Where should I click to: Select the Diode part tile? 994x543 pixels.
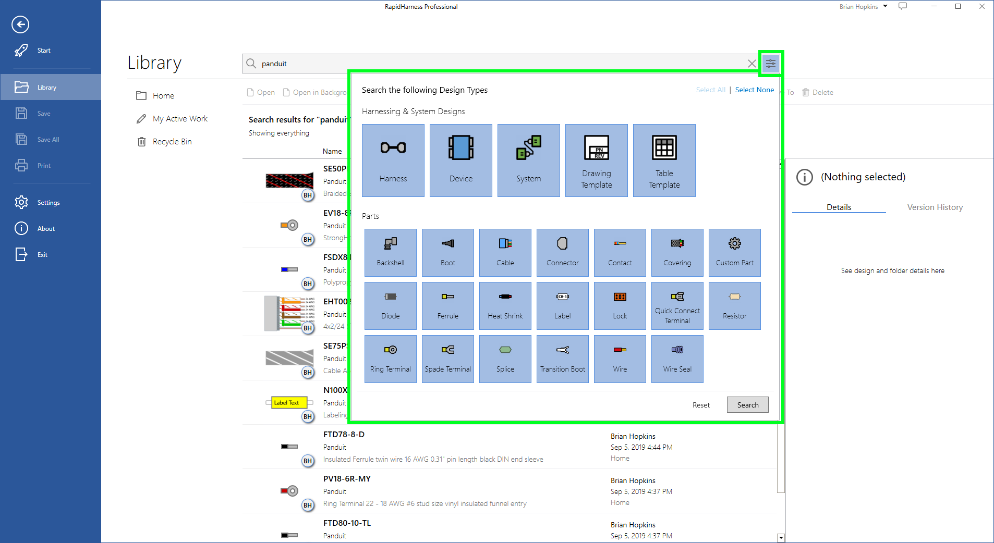pyautogui.click(x=391, y=306)
